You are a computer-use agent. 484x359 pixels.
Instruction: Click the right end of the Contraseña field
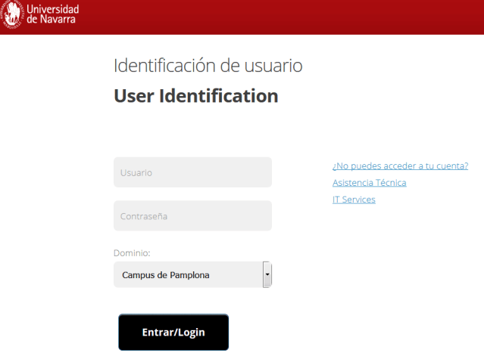pyautogui.click(x=261, y=216)
